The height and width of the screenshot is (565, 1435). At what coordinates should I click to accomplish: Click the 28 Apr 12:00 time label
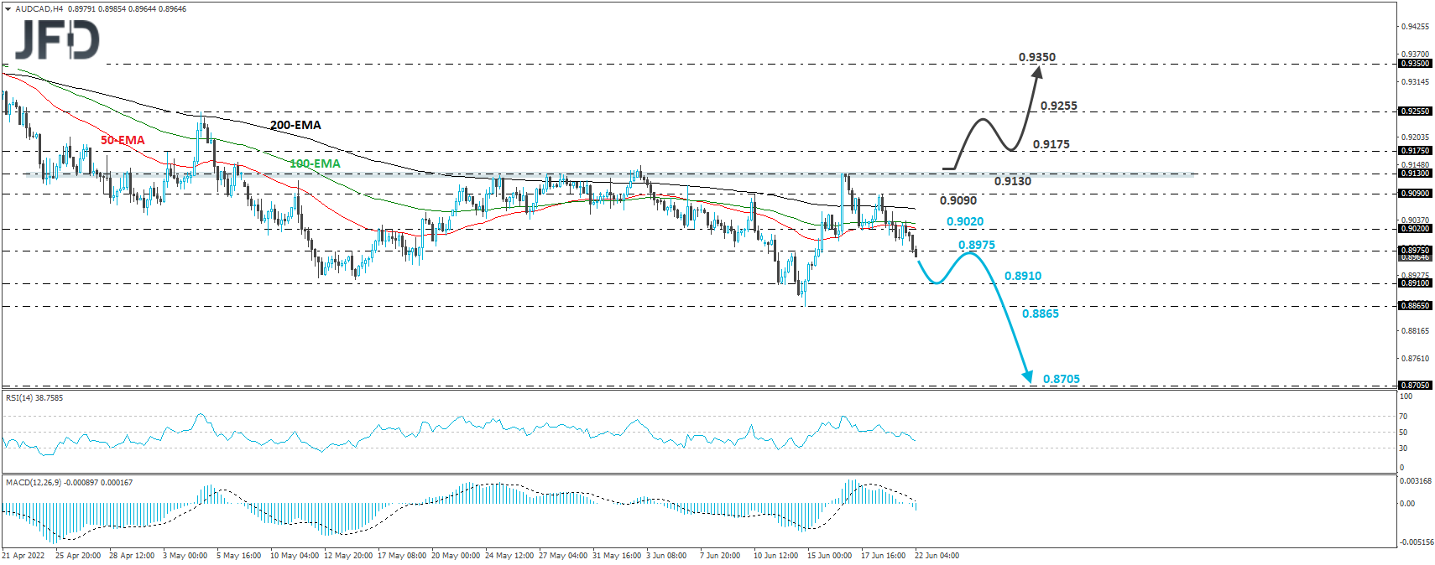tap(132, 556)
